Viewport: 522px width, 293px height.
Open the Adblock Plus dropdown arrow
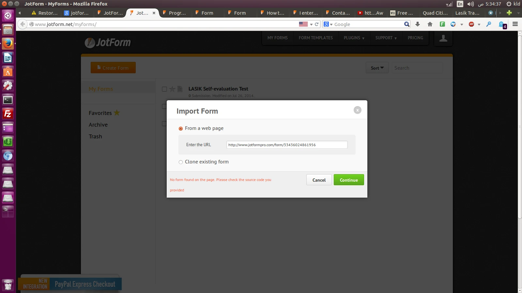tap(479, 24)
